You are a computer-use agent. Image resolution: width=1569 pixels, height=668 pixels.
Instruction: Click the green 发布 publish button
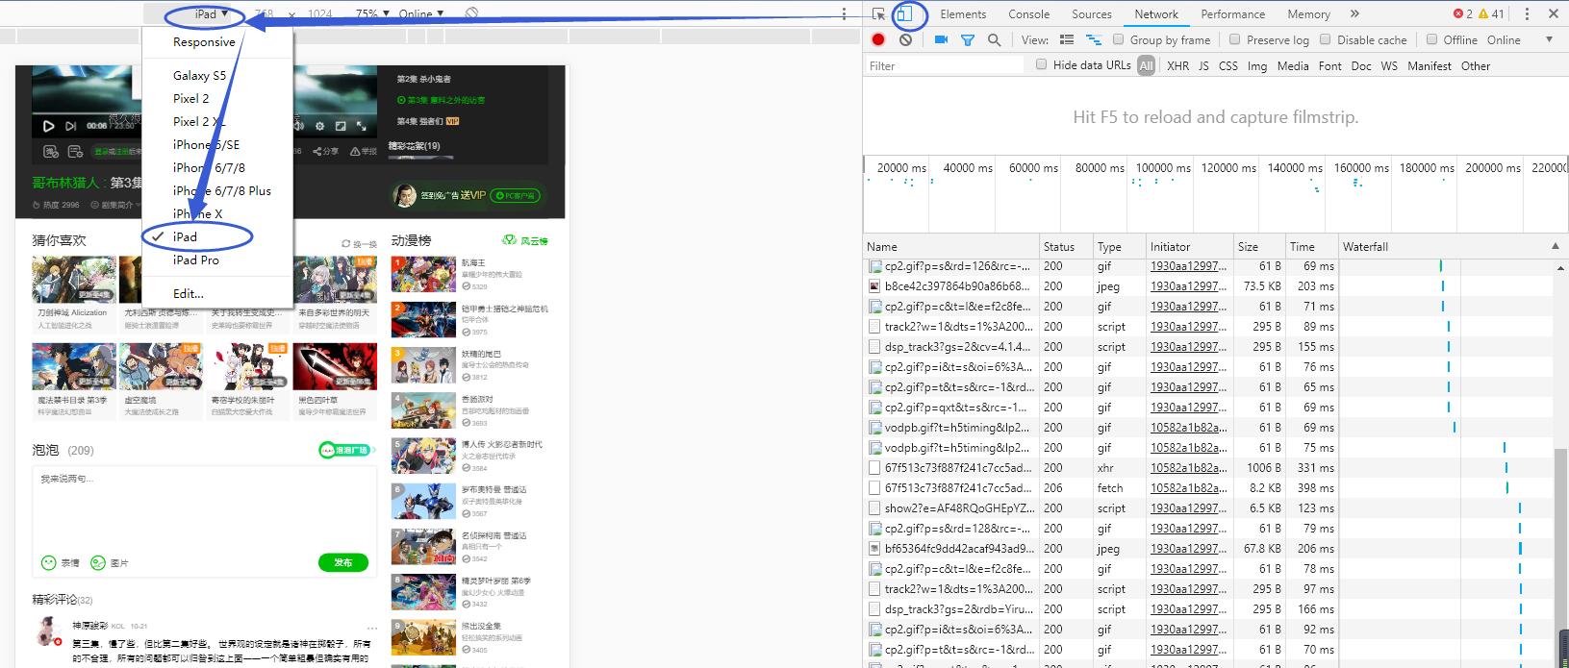tap(343, 563)
